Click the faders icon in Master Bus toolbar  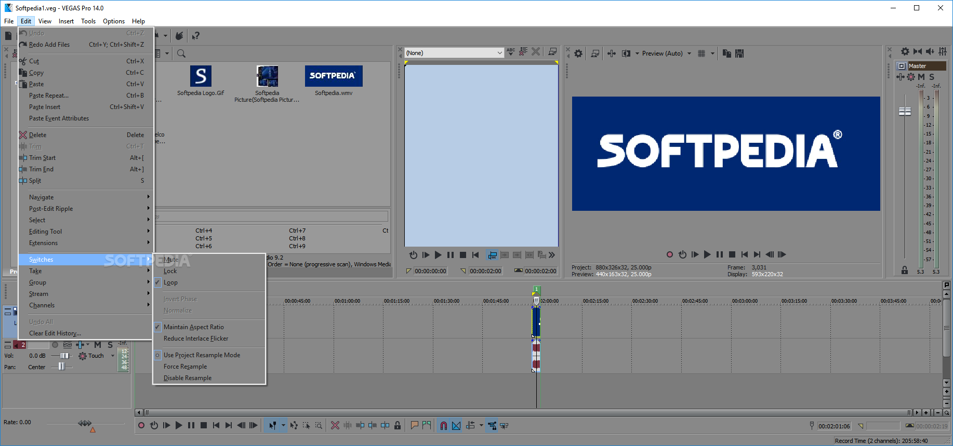(x=943, y=51)
